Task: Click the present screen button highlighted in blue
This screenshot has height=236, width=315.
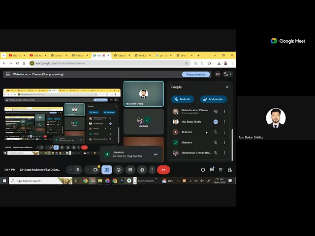Action: [106, 170]
